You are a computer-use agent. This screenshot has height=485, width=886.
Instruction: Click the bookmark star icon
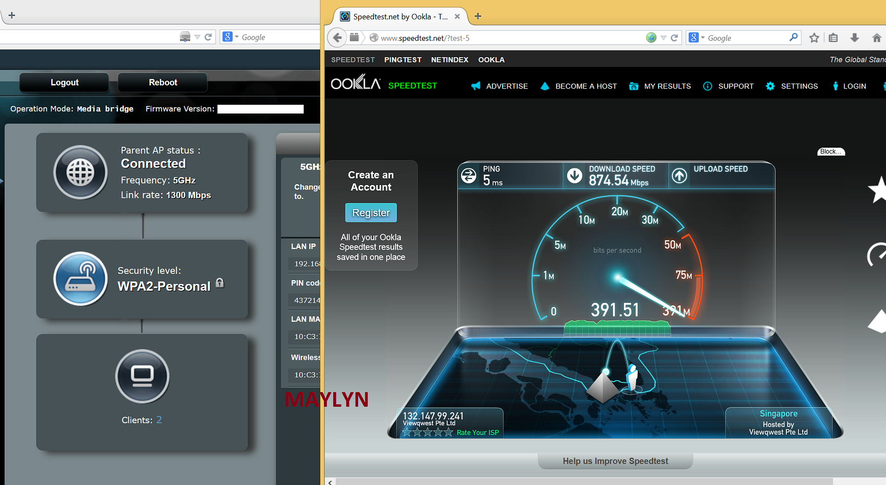[x=814, y=38]
